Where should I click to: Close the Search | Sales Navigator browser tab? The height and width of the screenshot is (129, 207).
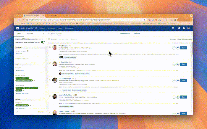tap(43, 16)
